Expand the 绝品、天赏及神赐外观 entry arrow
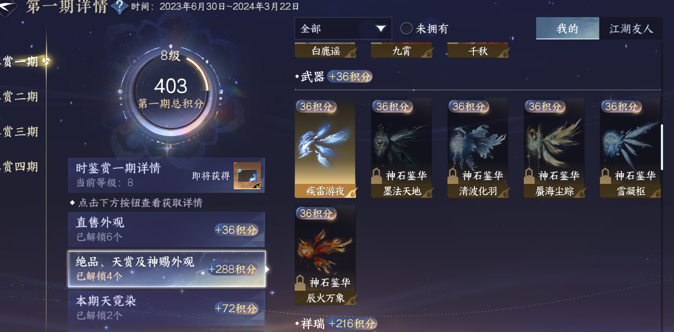 tap(267, 269)
